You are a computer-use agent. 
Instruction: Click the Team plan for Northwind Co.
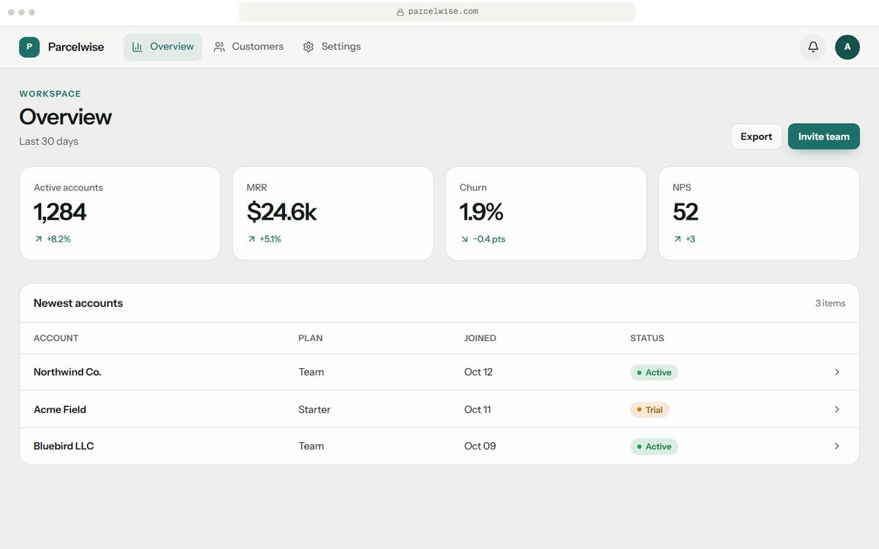(311, 373)
